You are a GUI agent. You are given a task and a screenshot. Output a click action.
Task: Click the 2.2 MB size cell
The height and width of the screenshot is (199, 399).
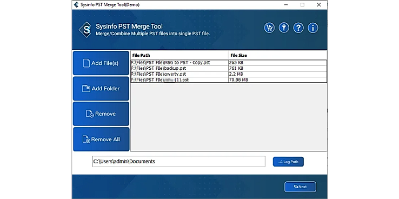point(277,74)
